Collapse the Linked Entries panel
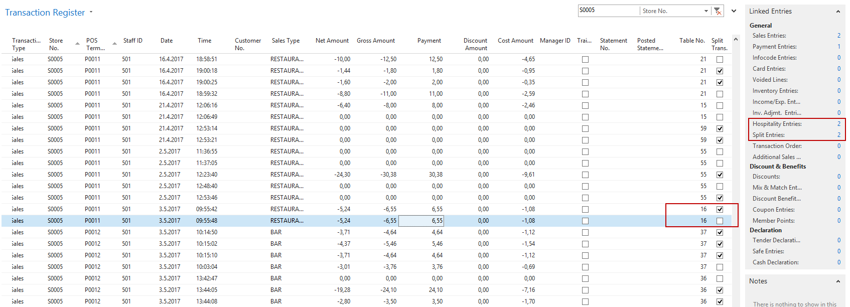850x307 pixels. click(837, 12)
